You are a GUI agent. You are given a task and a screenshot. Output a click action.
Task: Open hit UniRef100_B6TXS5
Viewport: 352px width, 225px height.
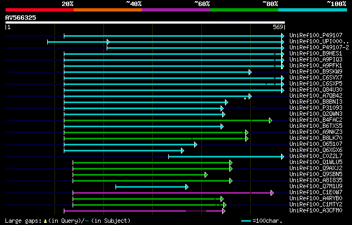point(316,126)
